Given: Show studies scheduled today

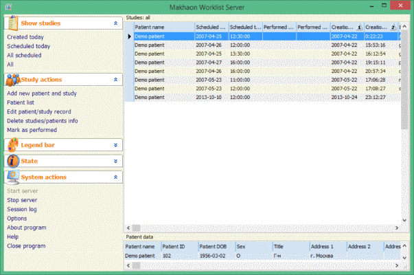Looking at the screenshot, I should (x=29, y=46).
